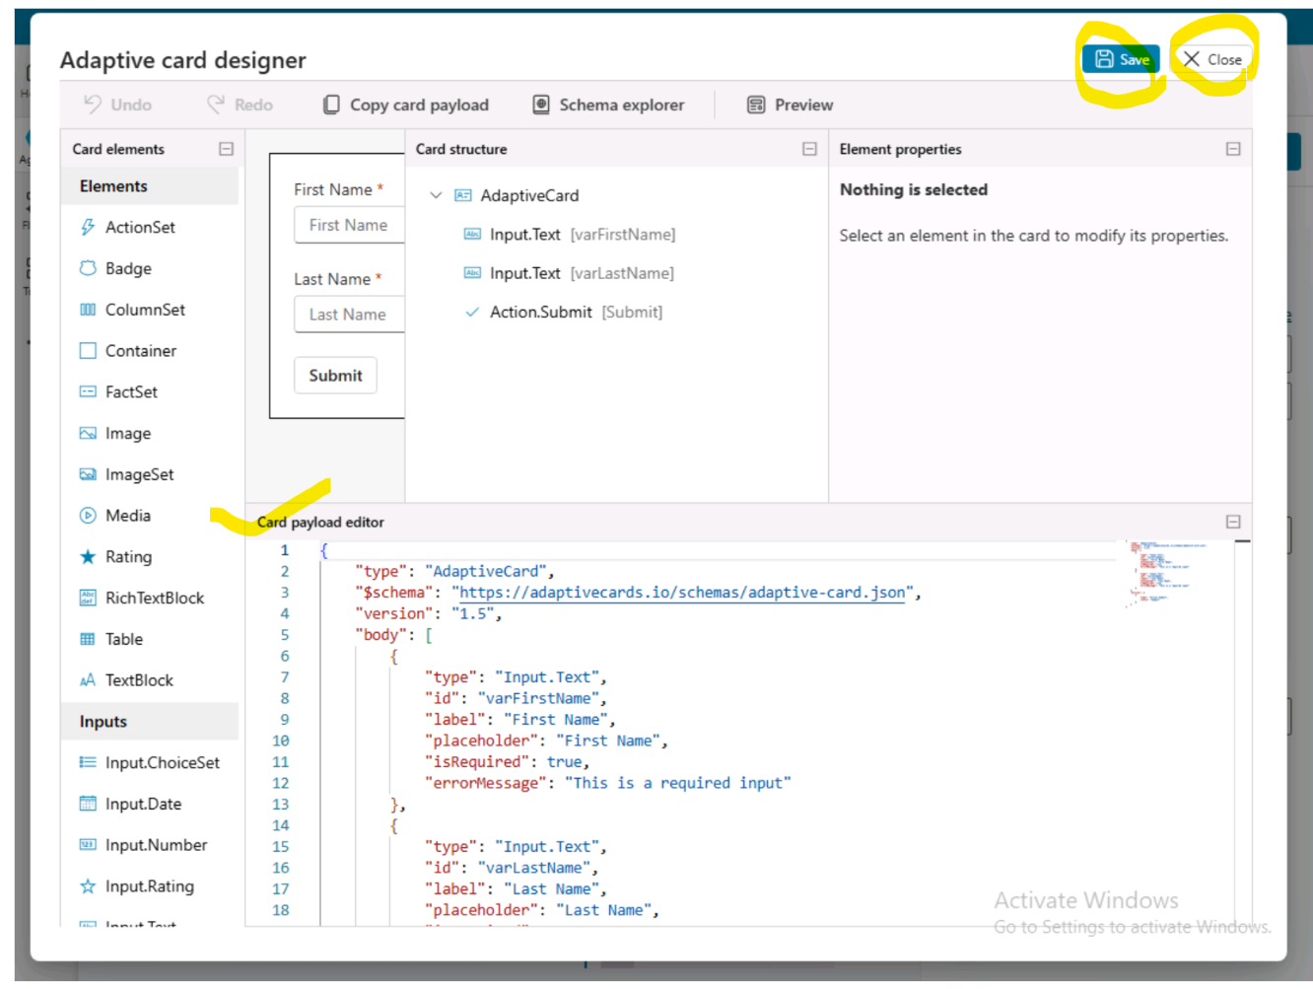Click Copy card payload

pos(406,105)
